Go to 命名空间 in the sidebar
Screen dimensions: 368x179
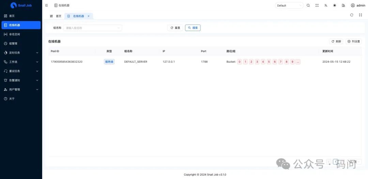point(21,34)
